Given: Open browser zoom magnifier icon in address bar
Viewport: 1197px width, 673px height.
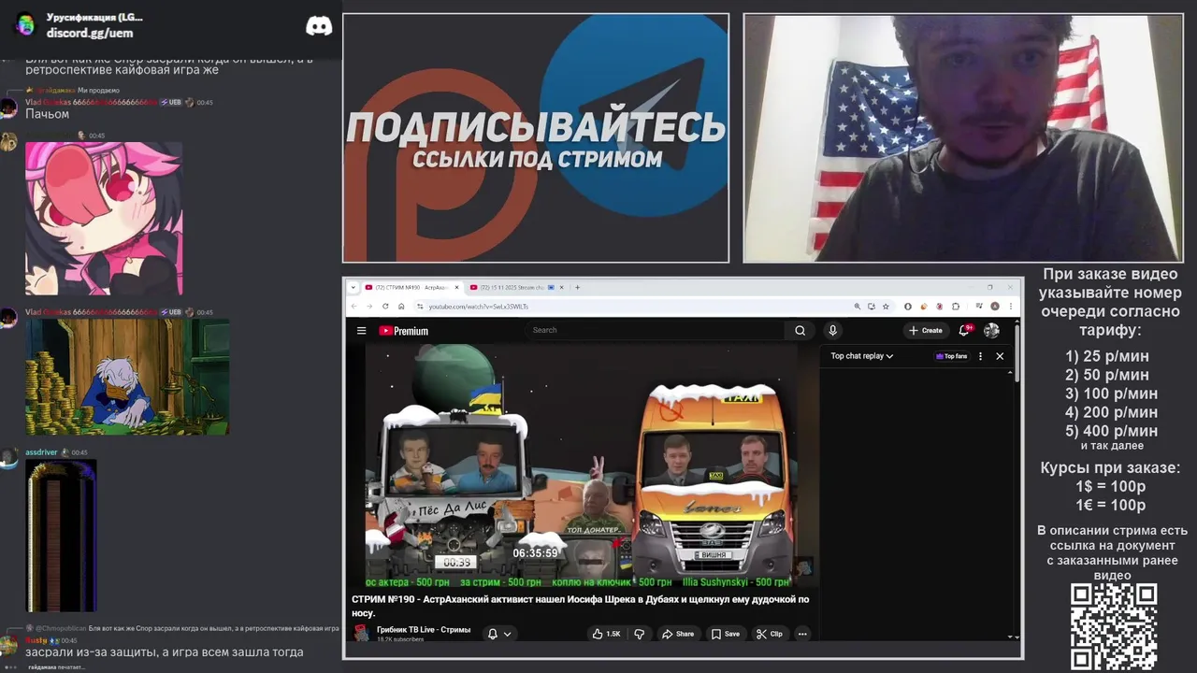Looking at the screenshot, I should (858, 306).
